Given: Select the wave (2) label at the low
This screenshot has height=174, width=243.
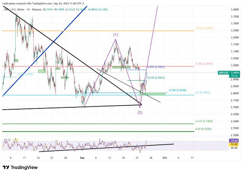Looking at the screenshot, I should (x=140, y=112).
